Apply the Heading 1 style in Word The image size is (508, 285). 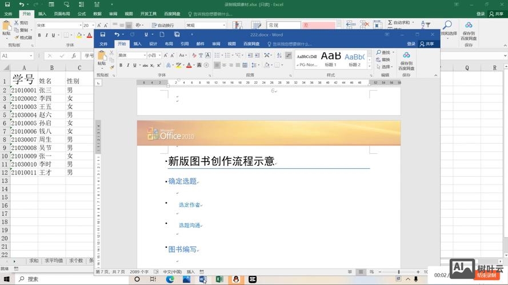coord(331,59)
